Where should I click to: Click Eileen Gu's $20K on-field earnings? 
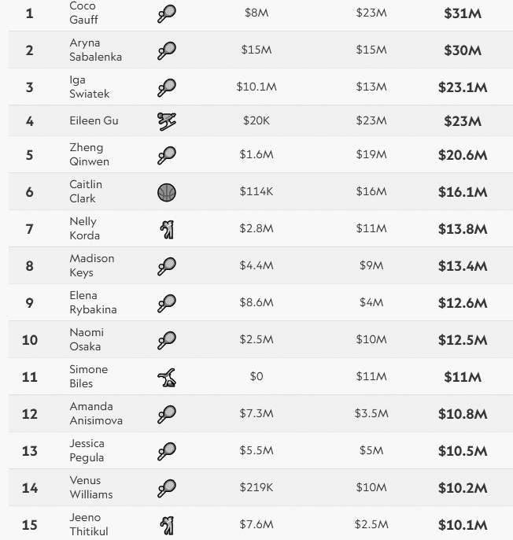coord(256,121)
